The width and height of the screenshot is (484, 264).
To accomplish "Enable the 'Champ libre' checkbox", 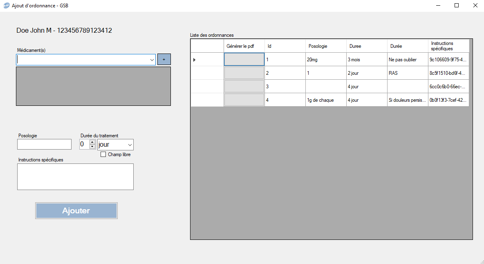I will click(x=103, y=154).
